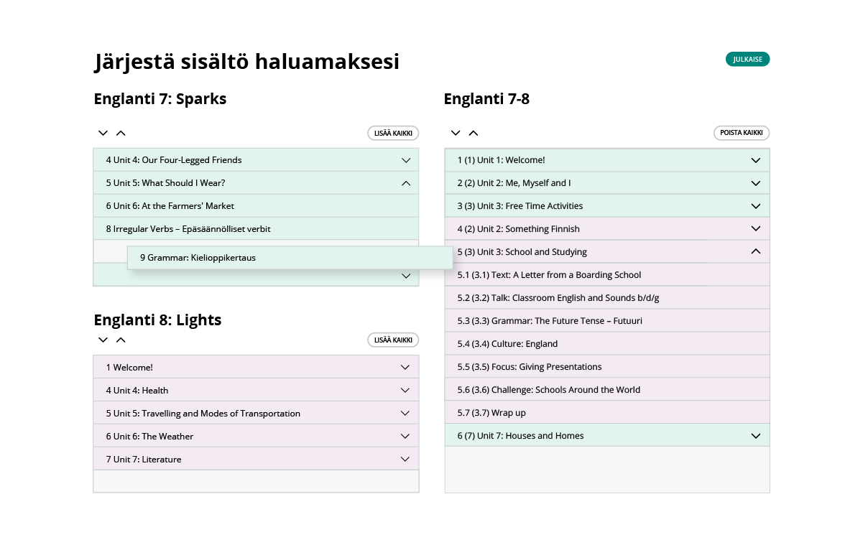Select the 9 Grammar: Kielioppikertaus item

pyautogui.click(x=290, y=258)
